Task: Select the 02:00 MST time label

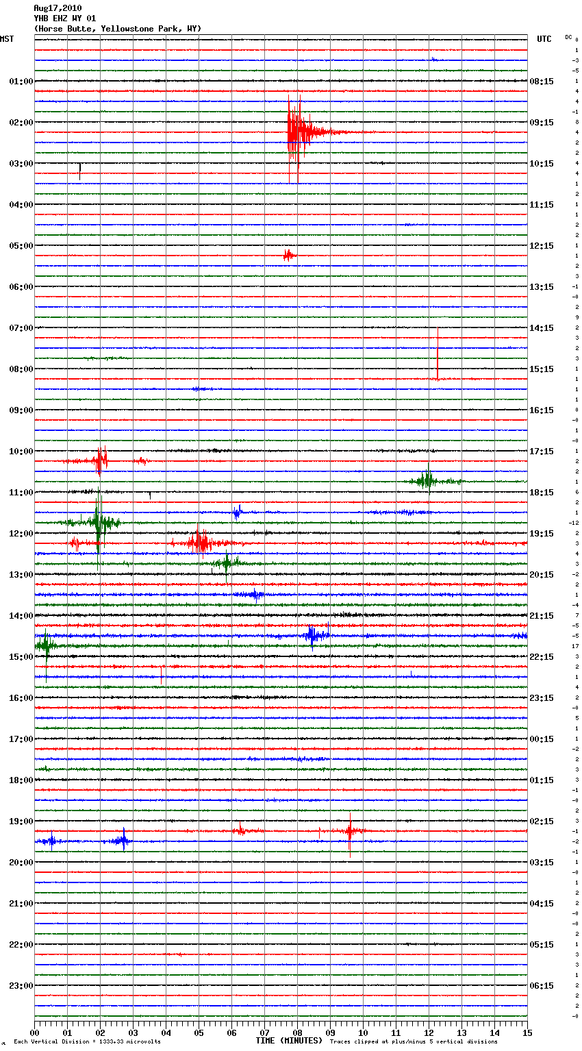Action: [x=21, y=123]
